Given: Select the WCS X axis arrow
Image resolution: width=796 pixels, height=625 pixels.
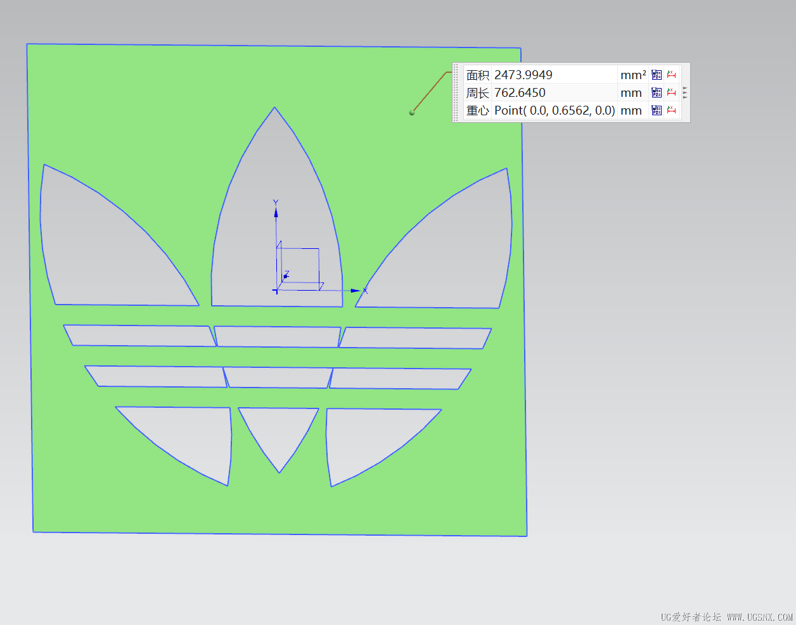Looking at the screenshot, I should [355, 291].
